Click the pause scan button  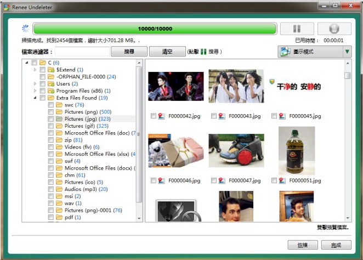pyautogui.click(x=297, y=30)
